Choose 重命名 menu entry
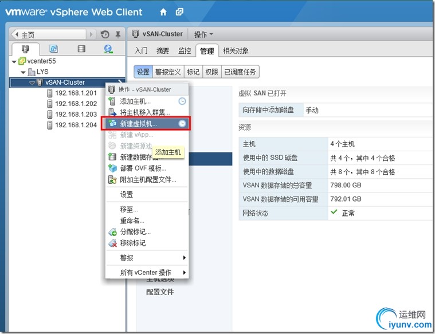This screenshot has width=435, height=334. (x=147, y=221)
